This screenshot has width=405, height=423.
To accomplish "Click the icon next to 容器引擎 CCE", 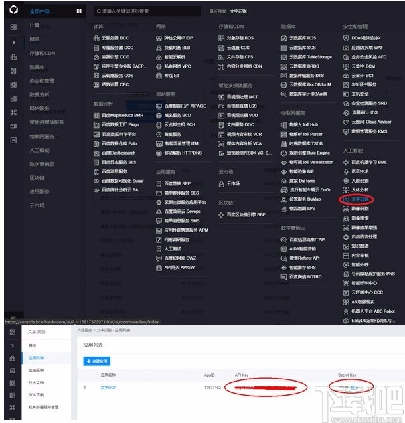I will pyautogui.click(x=96, y=57).
